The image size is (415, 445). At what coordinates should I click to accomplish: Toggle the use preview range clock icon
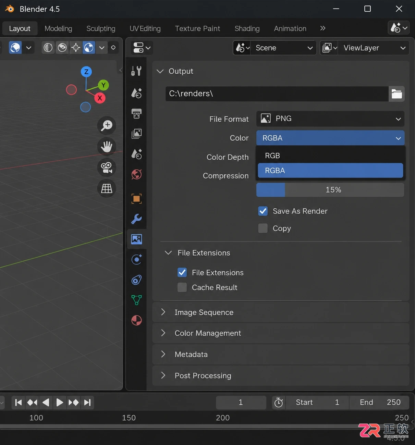click(279, 402)
